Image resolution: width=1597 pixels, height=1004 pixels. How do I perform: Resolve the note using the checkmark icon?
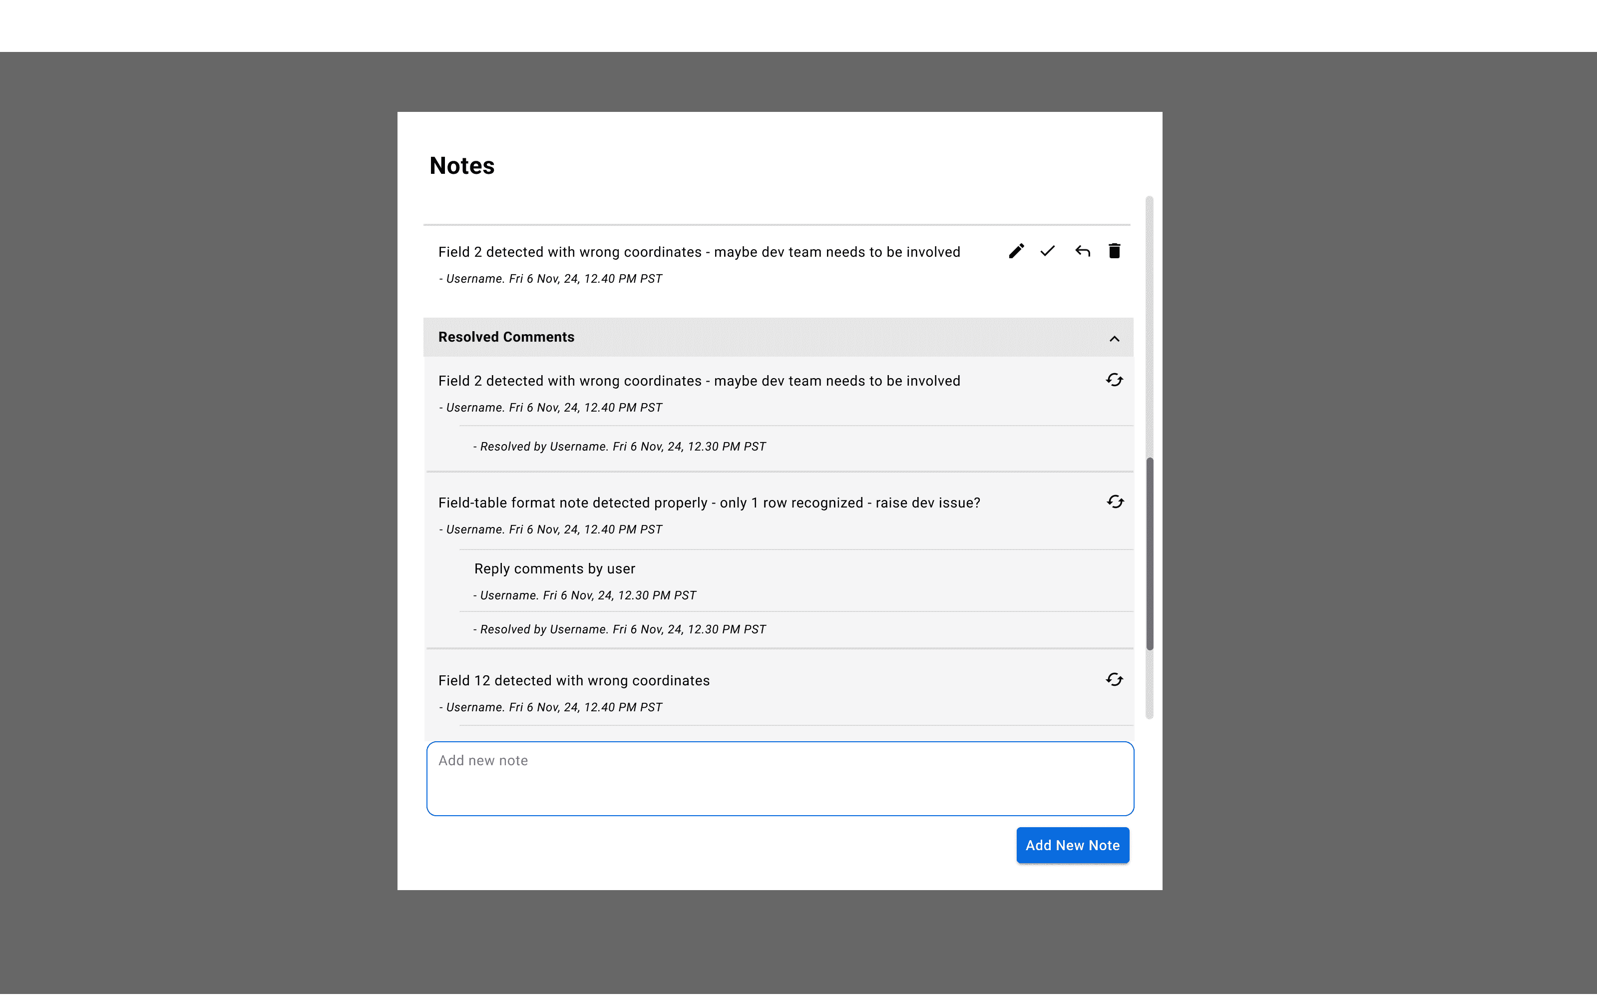(x=1047, y=251)
